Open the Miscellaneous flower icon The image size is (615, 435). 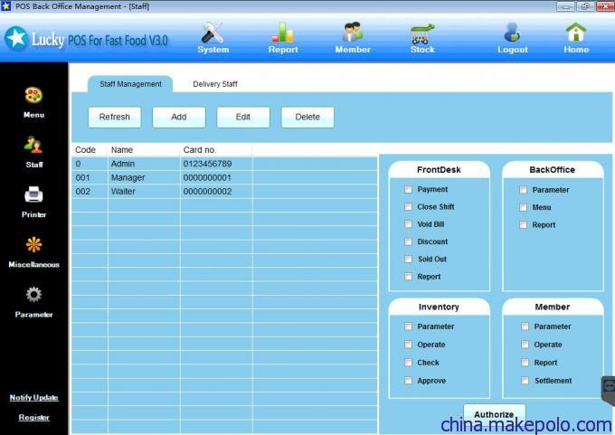[33, 244]
